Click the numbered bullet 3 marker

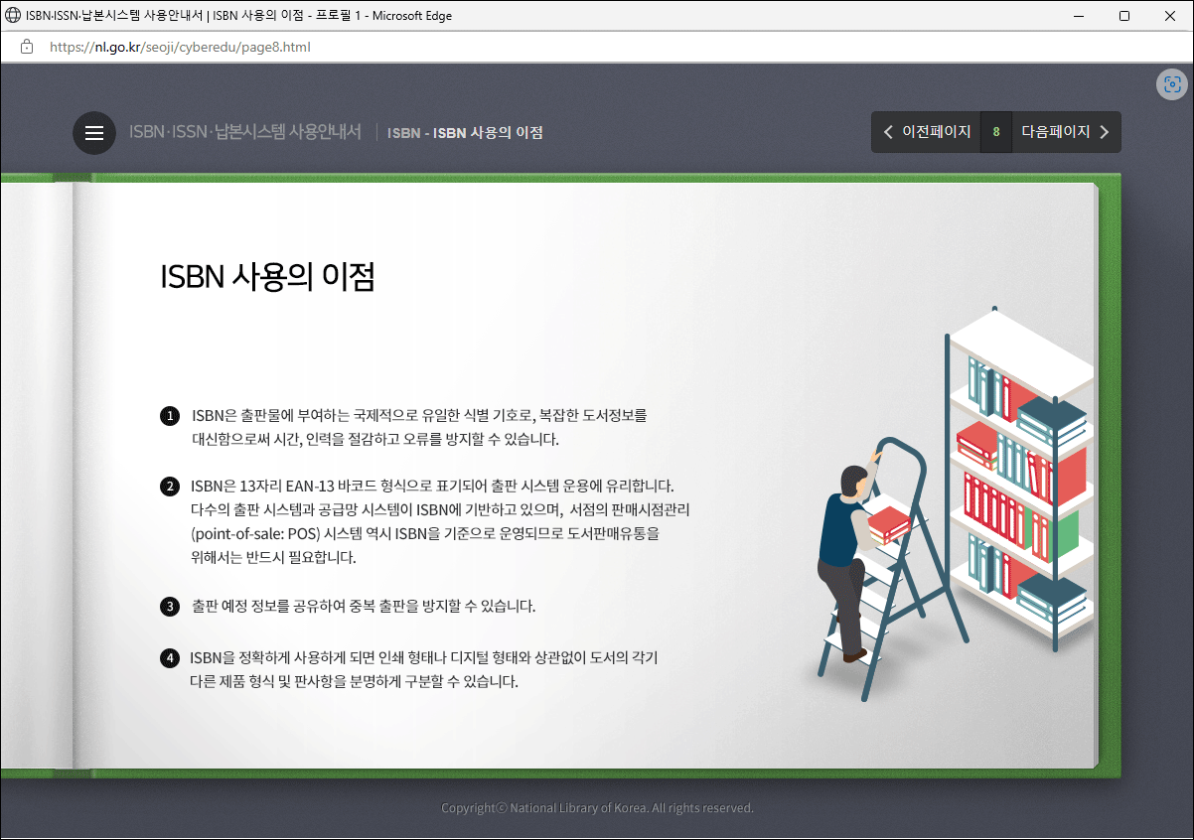coord(170,606)
